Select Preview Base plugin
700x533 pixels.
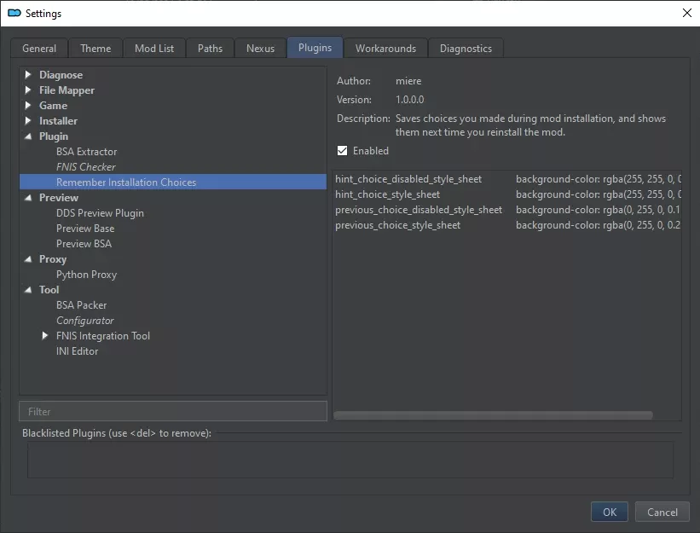[85, 229]
